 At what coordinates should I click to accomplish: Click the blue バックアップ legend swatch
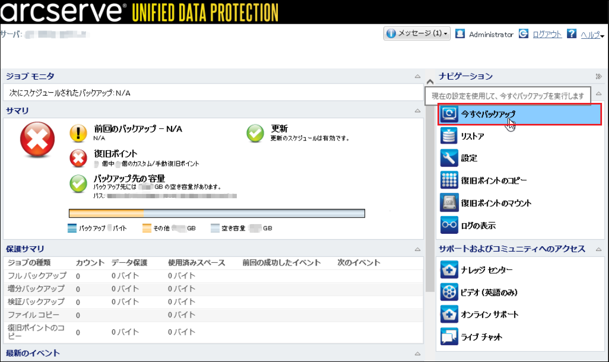[x=72, y=228]
